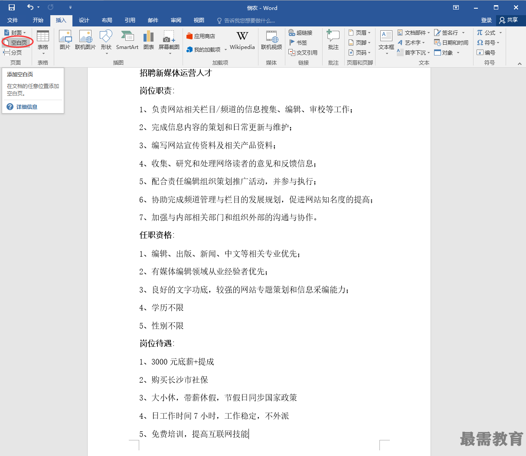Click the Share (共享) icon

pos(509,20)
